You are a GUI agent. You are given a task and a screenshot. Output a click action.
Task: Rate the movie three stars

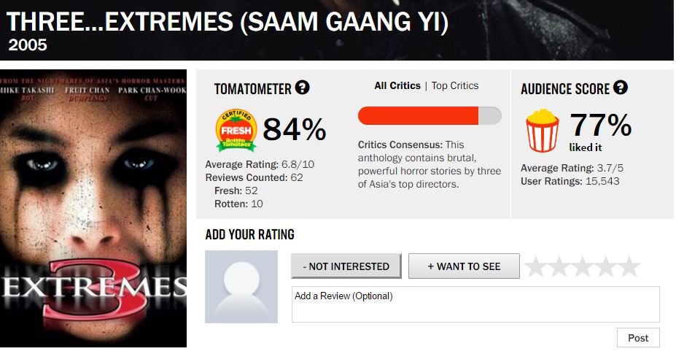(583, 267)
